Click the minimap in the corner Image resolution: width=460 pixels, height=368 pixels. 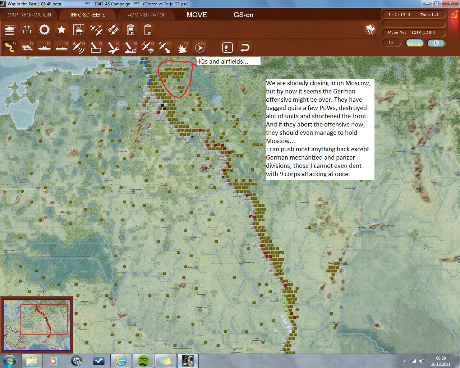pyautogui.click(x=37, y=325)
